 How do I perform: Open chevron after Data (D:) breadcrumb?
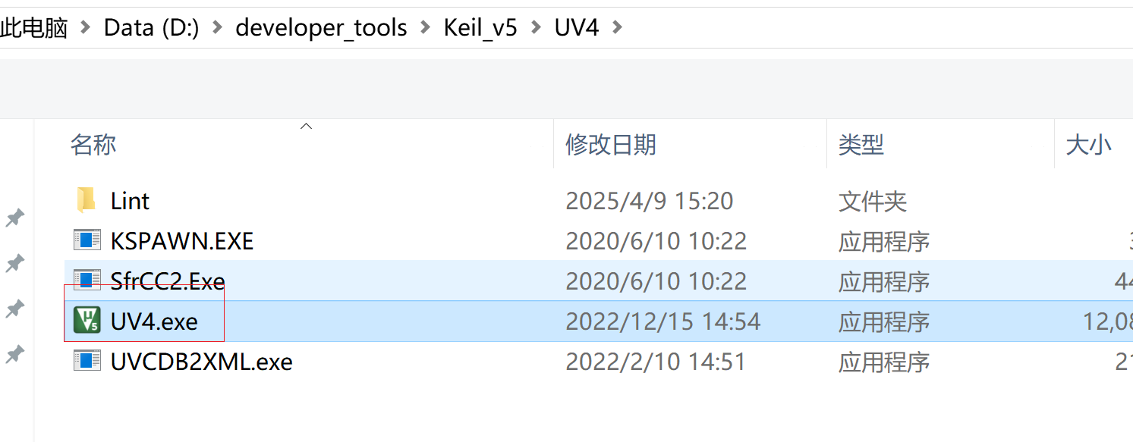point(218,29)
